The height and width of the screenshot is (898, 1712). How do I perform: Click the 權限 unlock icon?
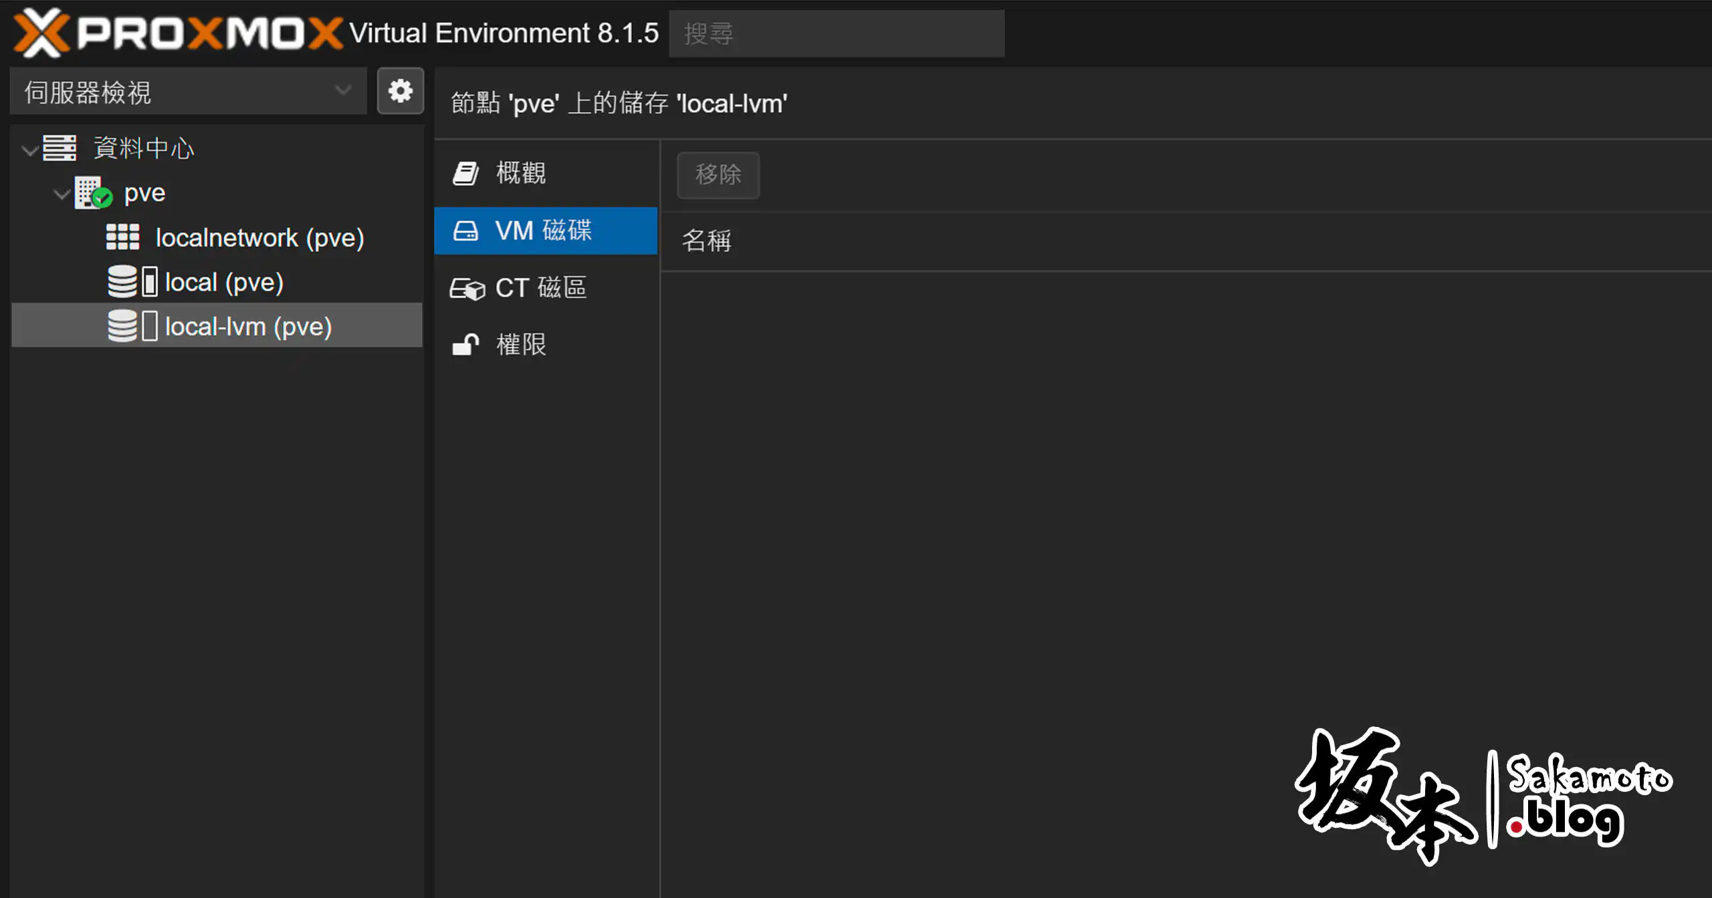pos(465,345)
